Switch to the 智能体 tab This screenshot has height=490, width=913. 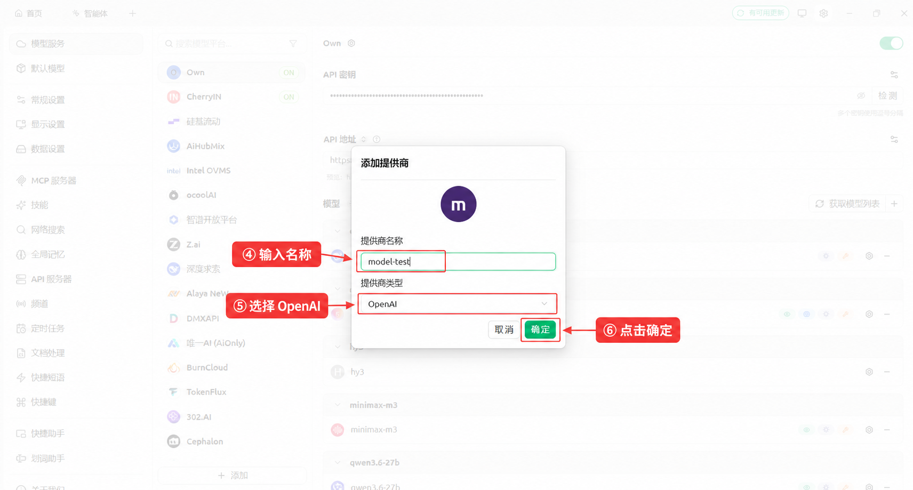pos(90,13)
